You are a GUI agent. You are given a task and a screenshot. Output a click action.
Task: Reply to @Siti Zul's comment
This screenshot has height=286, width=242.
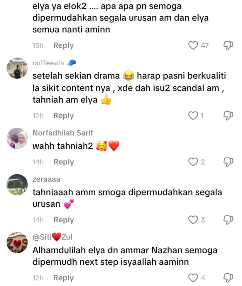click(63, 278)
